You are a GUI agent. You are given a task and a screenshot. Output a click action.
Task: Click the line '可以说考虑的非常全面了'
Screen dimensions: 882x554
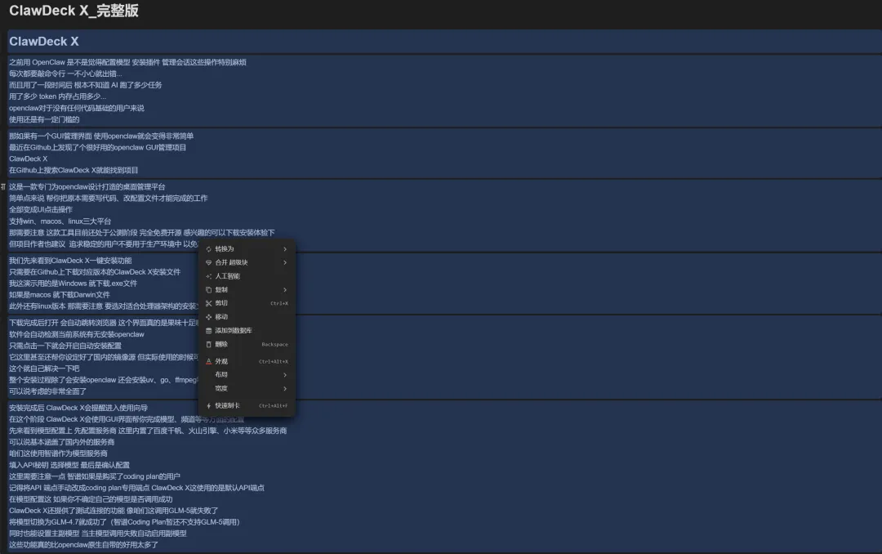tap(48, 391)
